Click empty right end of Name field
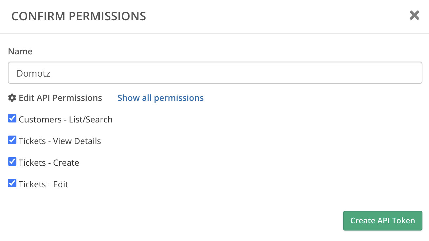Screen dimensions: 429x241 (394, 73)
